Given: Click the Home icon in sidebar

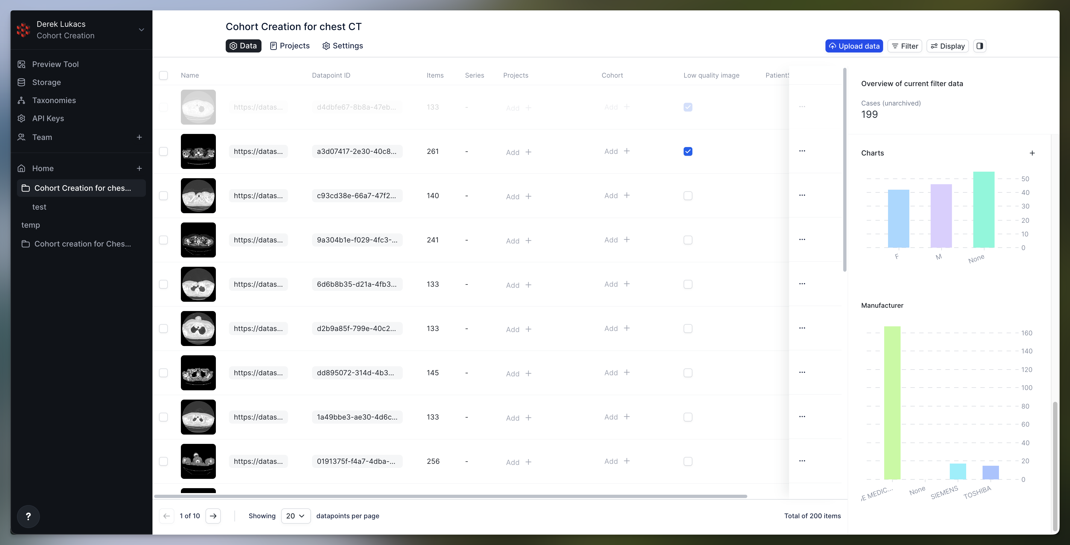Looking at the screenshot, I should click(22, 168).
